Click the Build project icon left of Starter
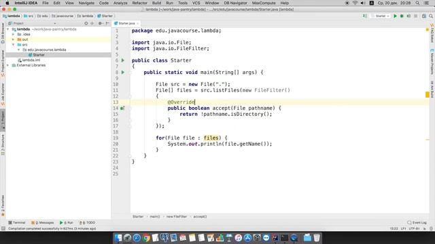 click(x=365, y=16)
